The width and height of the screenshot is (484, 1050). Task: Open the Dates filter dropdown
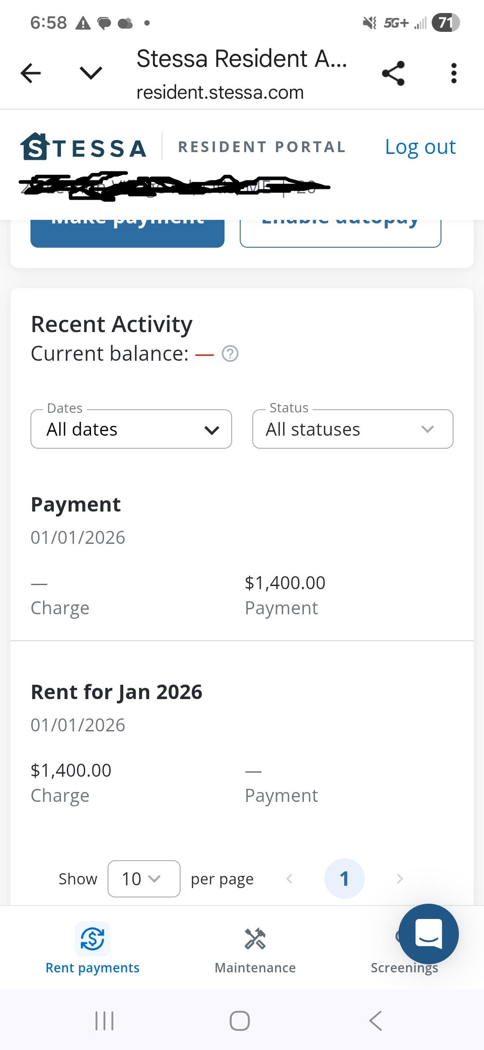pyautogui.click(x=131, y=429)
